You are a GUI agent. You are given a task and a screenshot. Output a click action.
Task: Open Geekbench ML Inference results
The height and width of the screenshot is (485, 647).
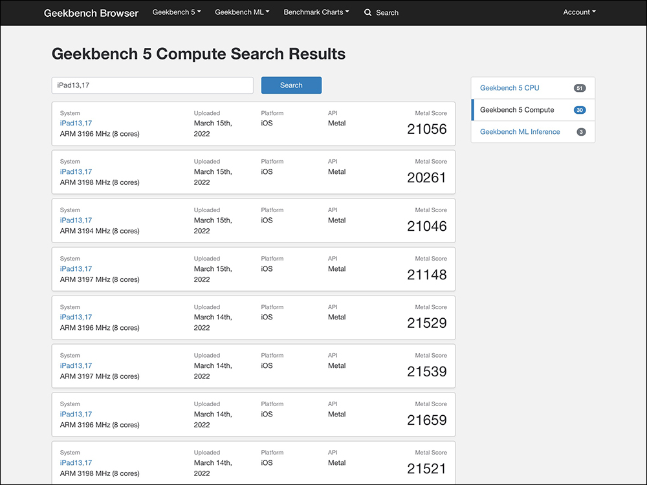[x=520, y=132]
